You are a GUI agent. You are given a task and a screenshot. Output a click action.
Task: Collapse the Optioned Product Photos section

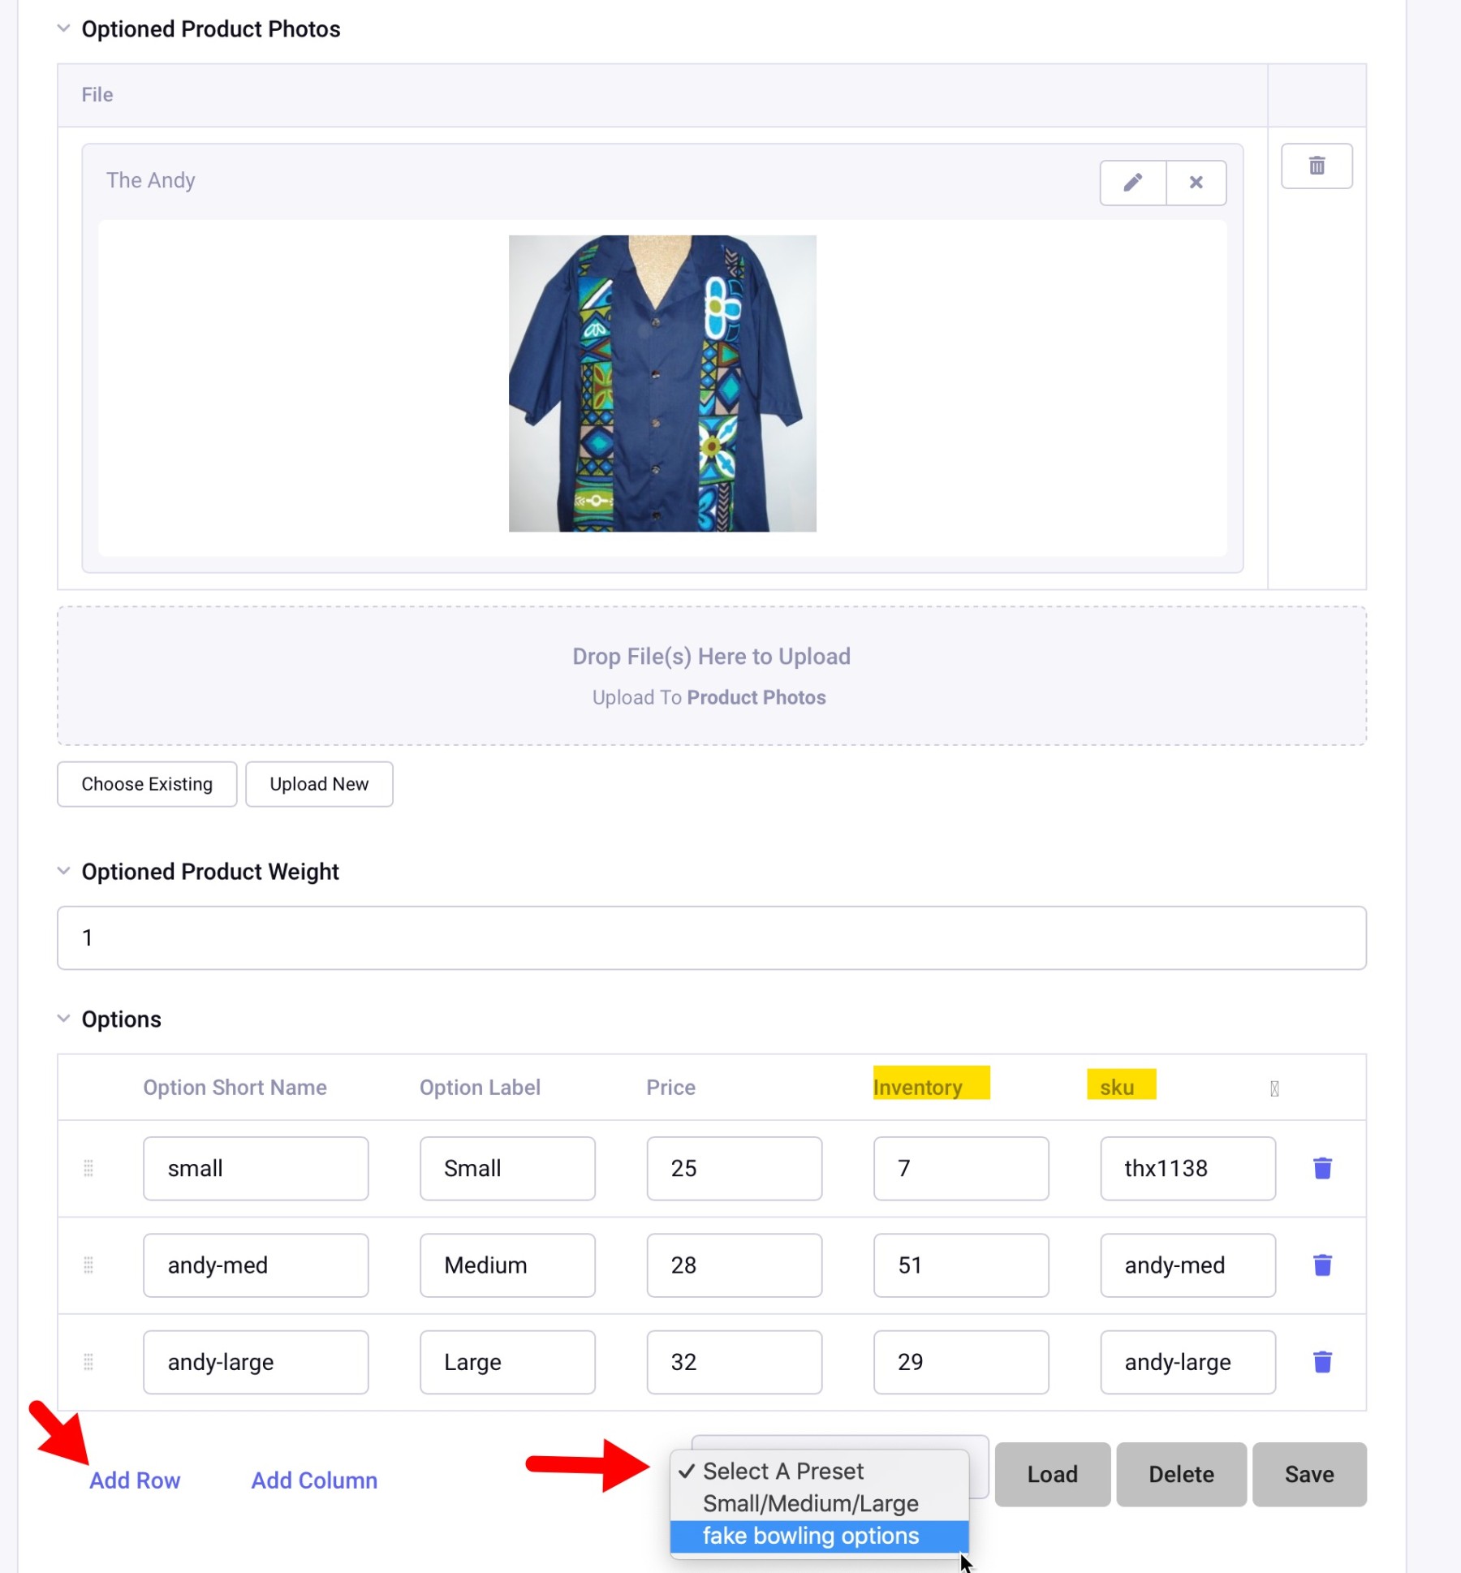(x=63, y=29)
